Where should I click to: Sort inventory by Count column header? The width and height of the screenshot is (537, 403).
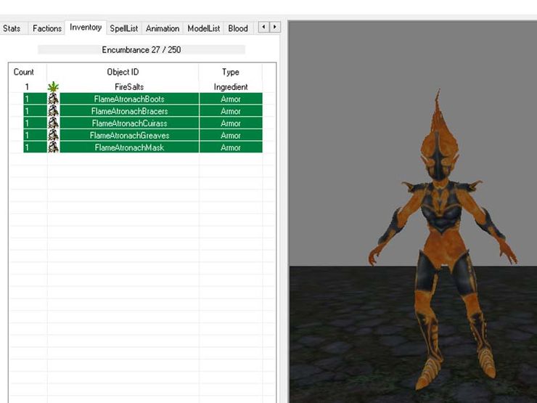click(x=24, y=72)
